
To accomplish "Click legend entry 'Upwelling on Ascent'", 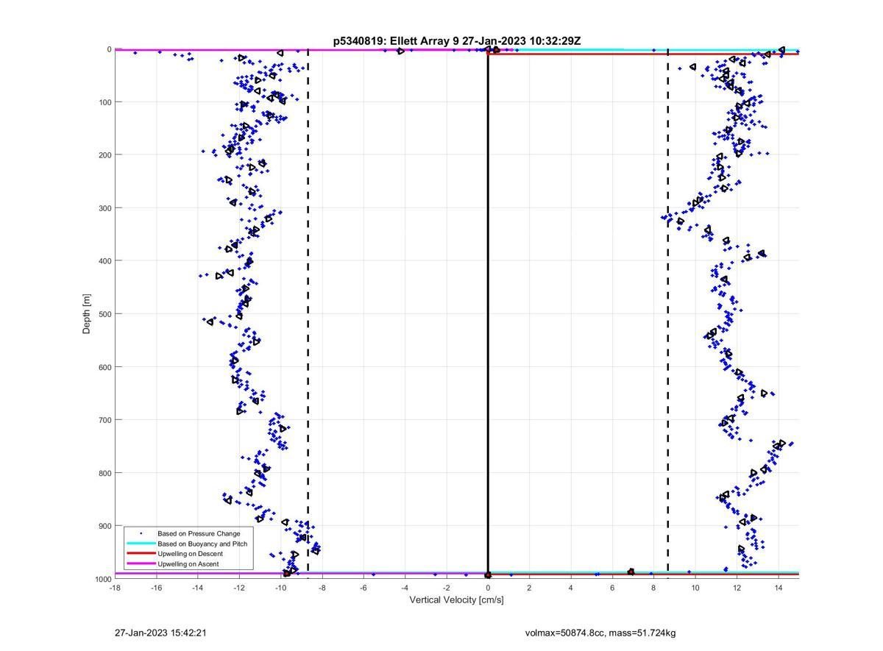I will coord(188,564).
